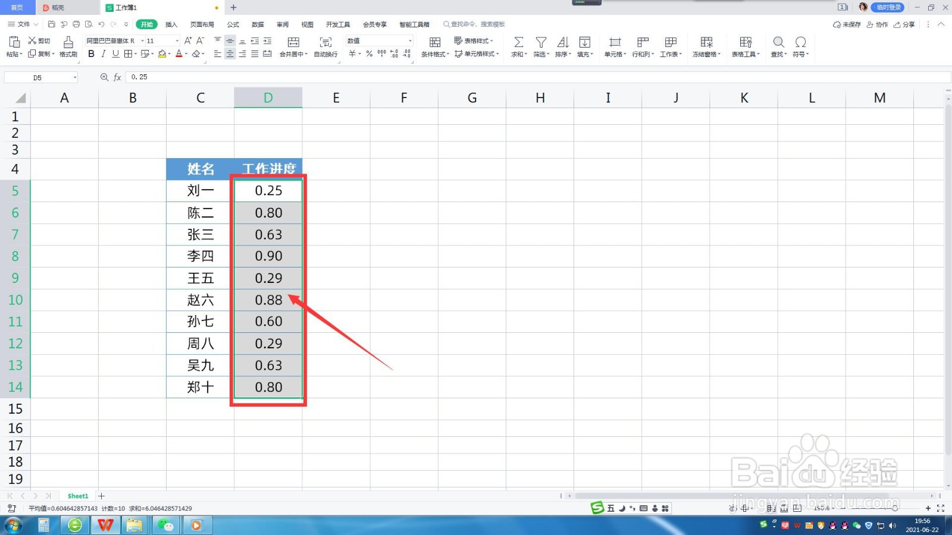
Task: Click the Filter (筛选) funnel icon
Action: pos(541,42)
